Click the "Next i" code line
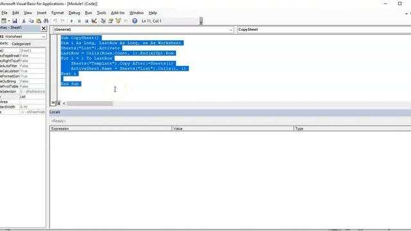Image resolution: width=411 pixels, height=231 pixels. tap(69, 74)
